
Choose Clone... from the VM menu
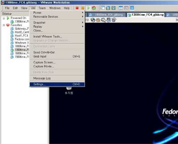coord(57,30)
